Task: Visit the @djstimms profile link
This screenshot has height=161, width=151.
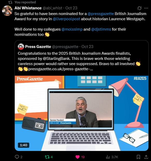Action: pyautogui.click(x=101, y=29)
